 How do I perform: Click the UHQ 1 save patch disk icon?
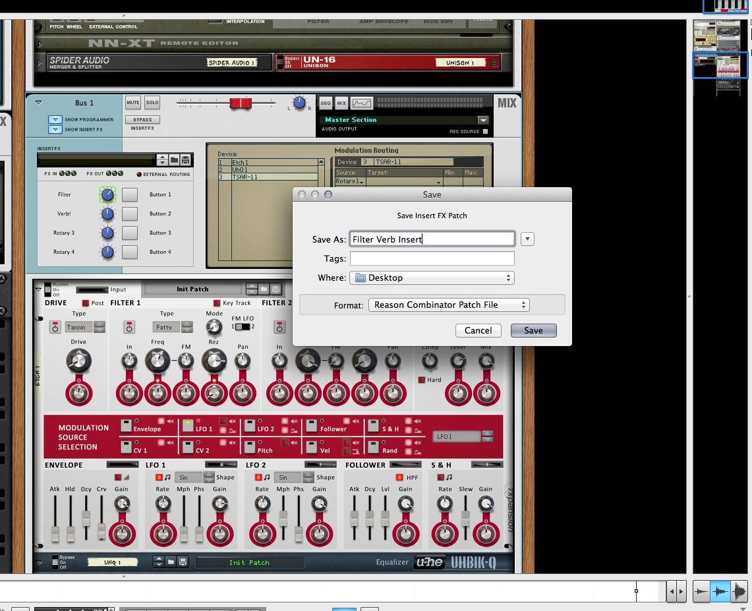point(183,562)
